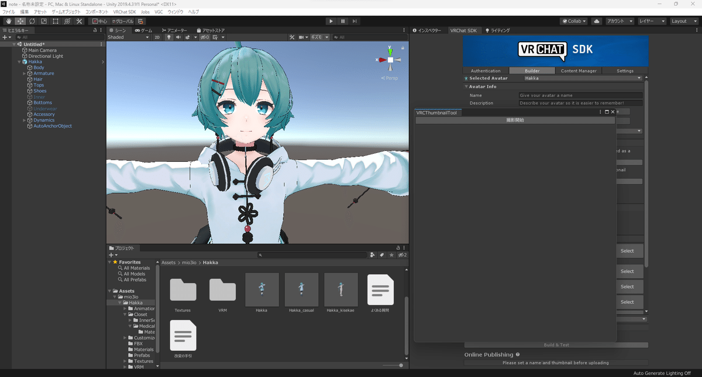Select the Scale tool
702x377 pixels.
[43, 21]
